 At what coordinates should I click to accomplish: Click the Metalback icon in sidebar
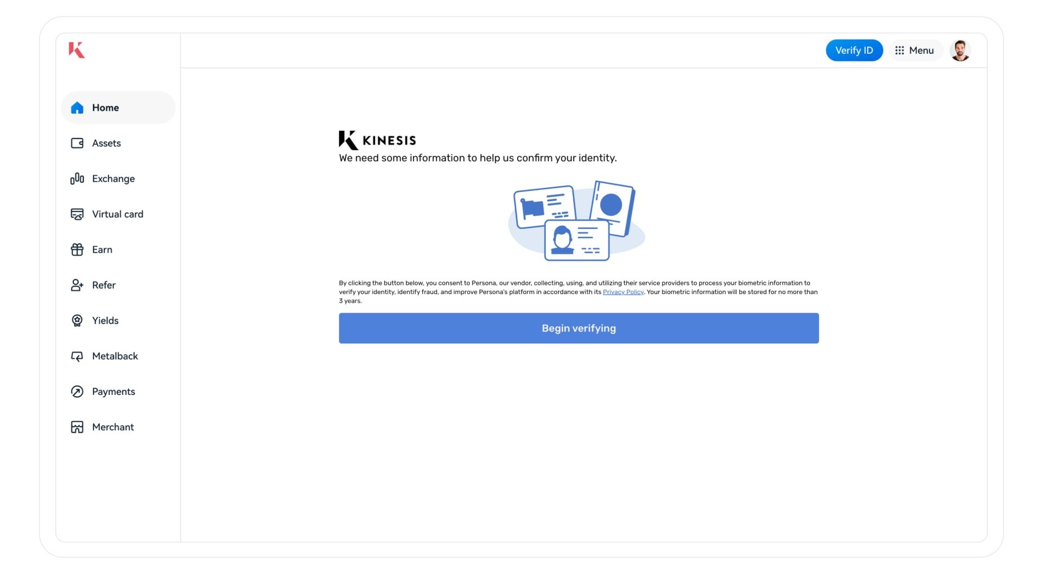(x=77, y=356)
